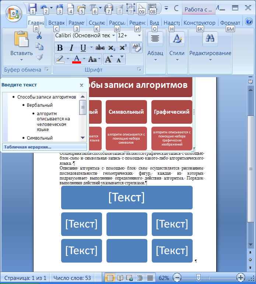Click the Select Browse Object circle
The width and height of the screenshot is (256, 284).
[x=250, y=260]
